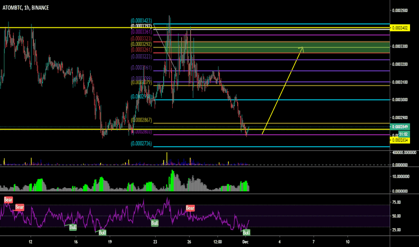Screen dimensions: 419x247
Task: Click the 0.0002900 price axis value
Action: [x=400, y=118]
